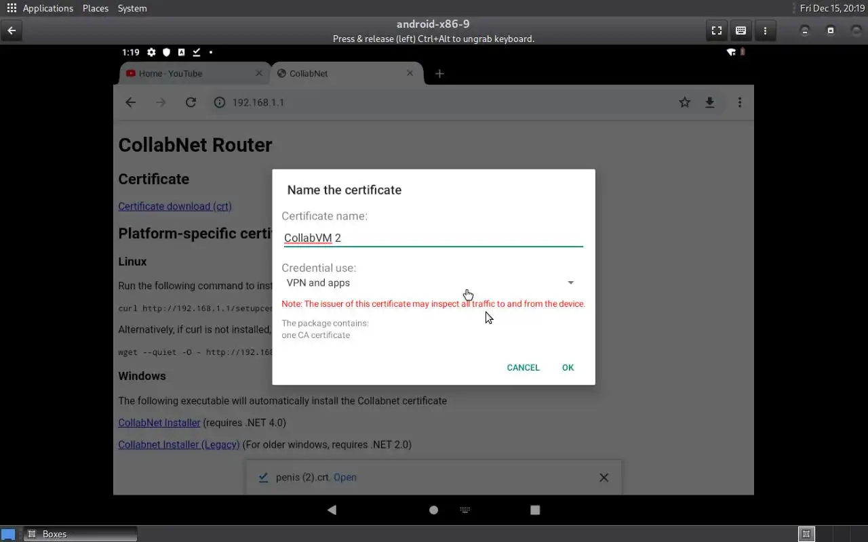Screen dimensions: 868x542
Task: Click the show desktop icon in bottom panel
Action: point(8,534)
